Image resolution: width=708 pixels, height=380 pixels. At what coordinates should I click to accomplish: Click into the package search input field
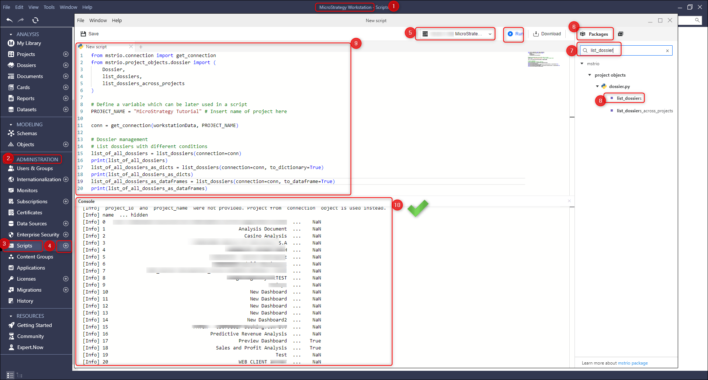click(x=626, y=50)
